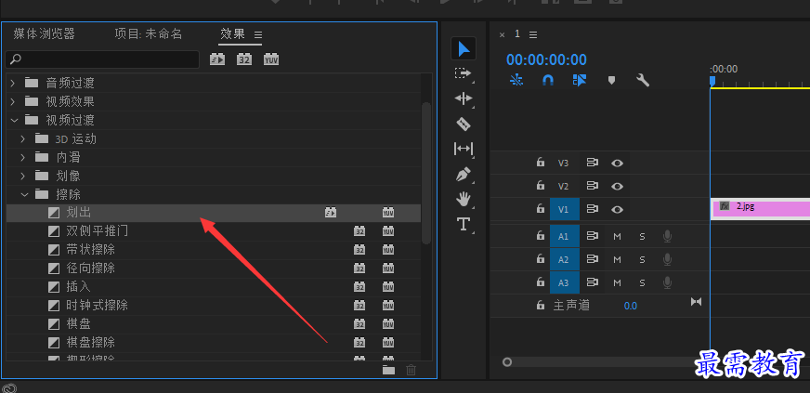Toggle lock on A3 track

tap(541, 282)
